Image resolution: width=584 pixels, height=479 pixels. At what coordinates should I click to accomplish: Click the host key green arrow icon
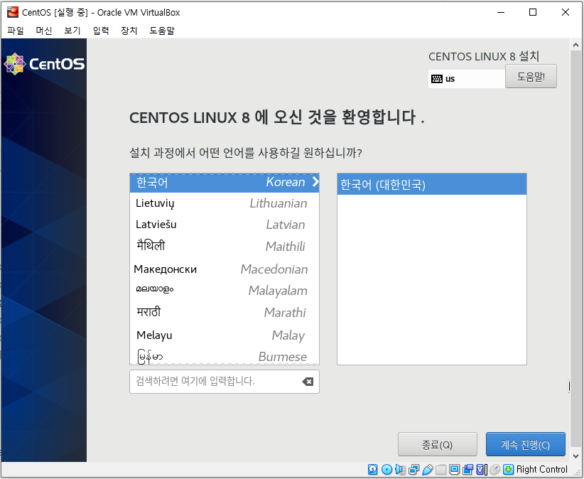tap(508, 469)
